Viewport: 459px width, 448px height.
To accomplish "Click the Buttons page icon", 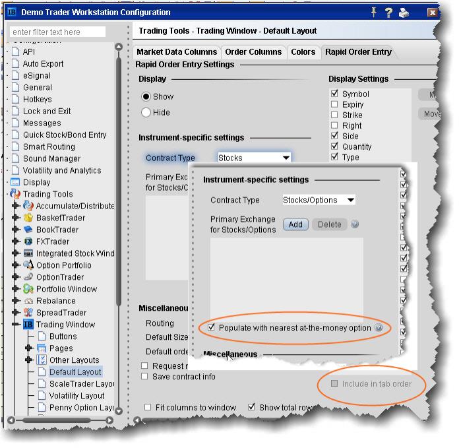I will [42, 336].
